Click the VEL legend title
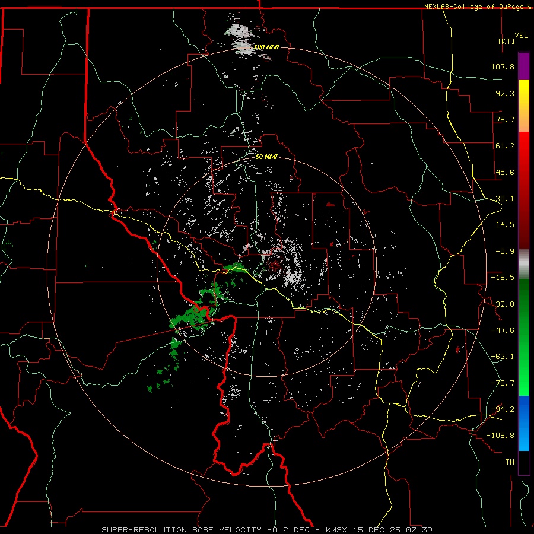 click(x=521, y=36)
